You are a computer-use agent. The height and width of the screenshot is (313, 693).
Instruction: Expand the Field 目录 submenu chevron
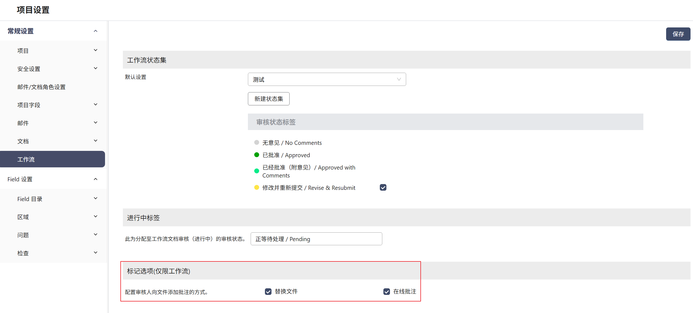click(x=95, y=198)
